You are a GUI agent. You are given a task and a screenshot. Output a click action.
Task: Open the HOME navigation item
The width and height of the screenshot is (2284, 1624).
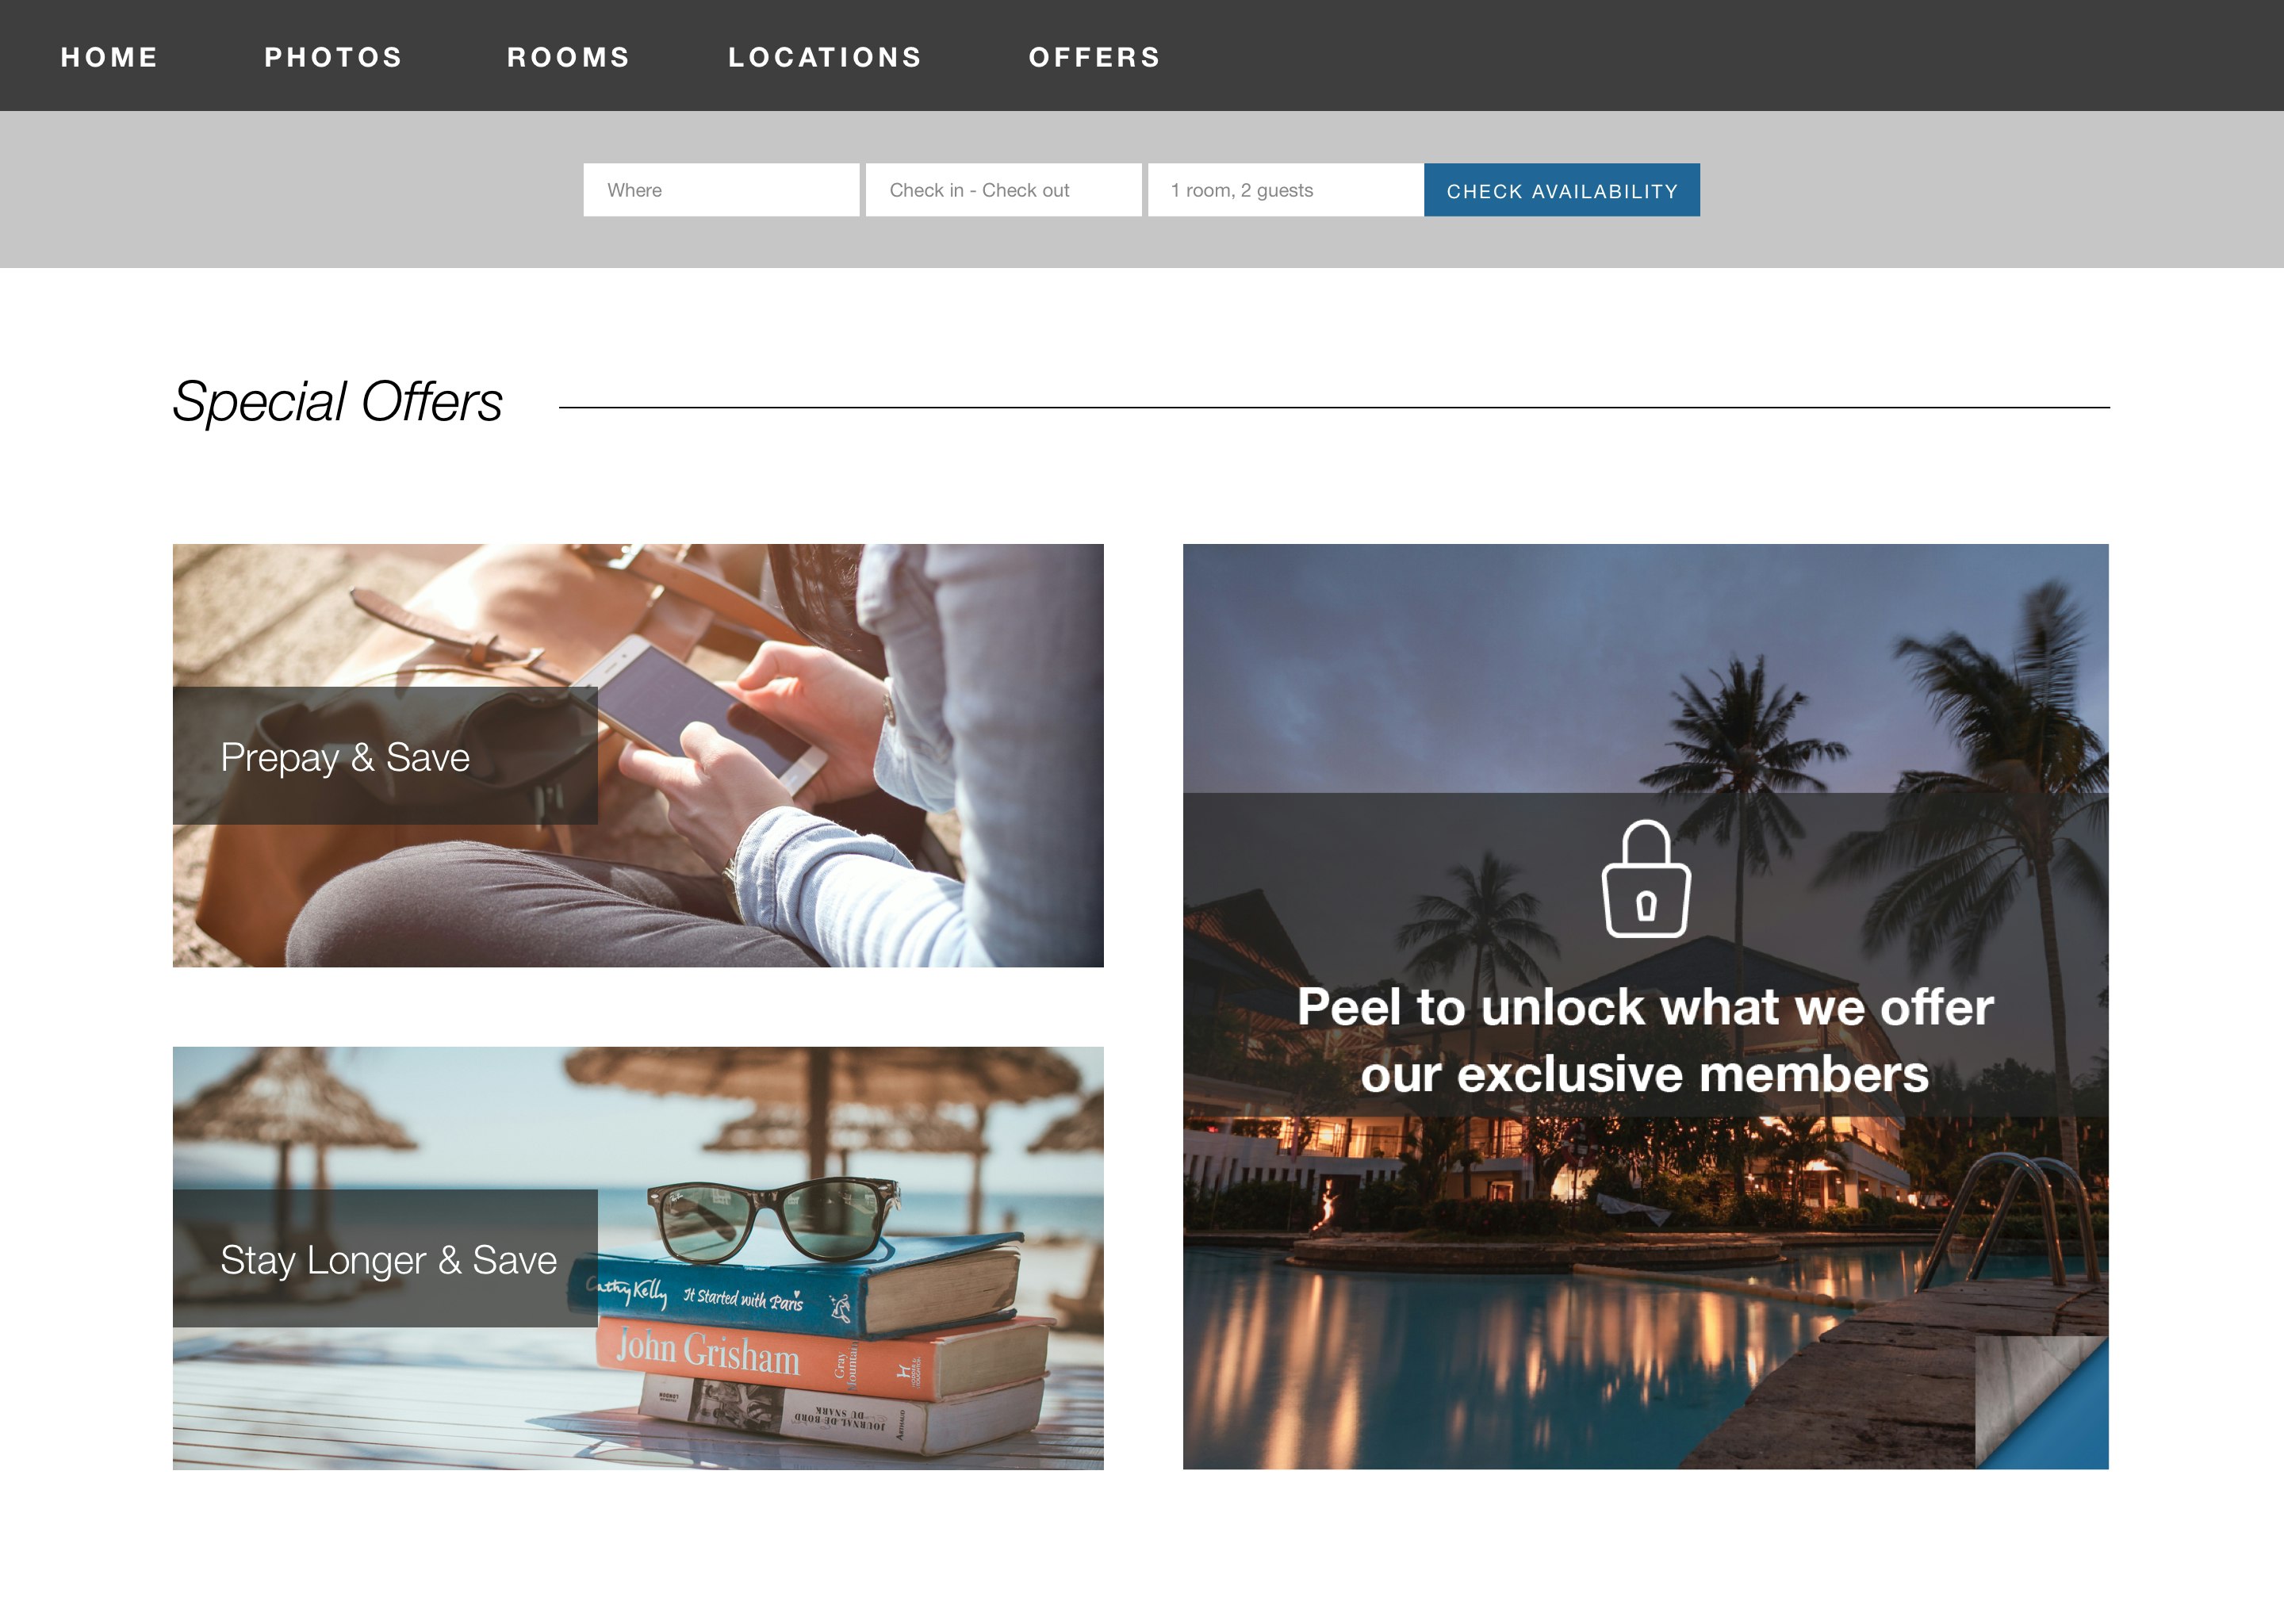coord(110,57)
